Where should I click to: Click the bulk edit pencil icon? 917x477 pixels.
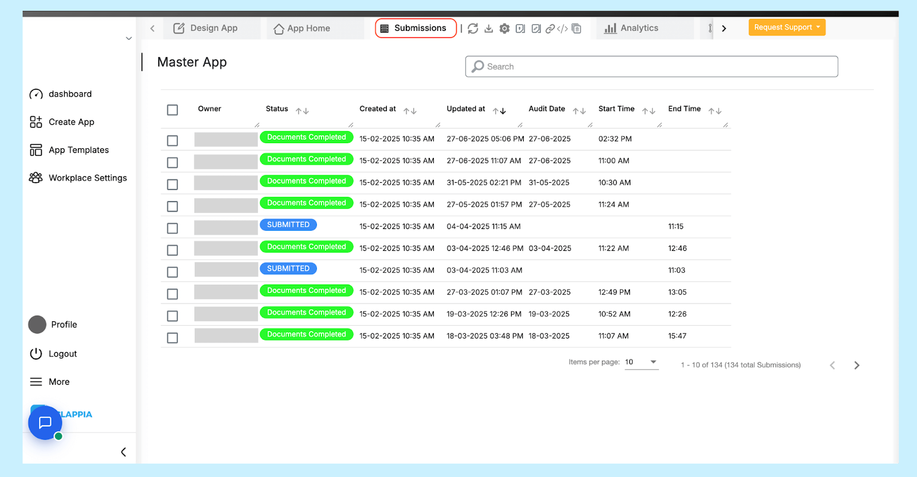(x=536, y=29)
